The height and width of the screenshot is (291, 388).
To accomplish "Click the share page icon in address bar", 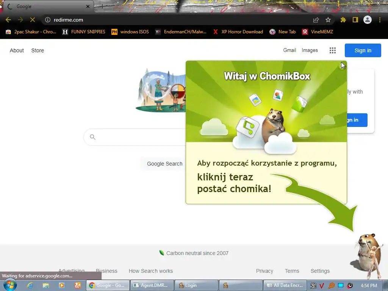I will click(316, 20).
